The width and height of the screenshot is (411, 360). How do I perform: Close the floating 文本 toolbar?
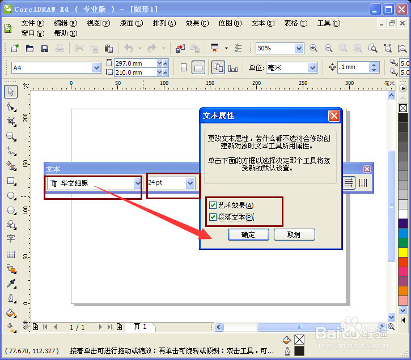point(367,169)
